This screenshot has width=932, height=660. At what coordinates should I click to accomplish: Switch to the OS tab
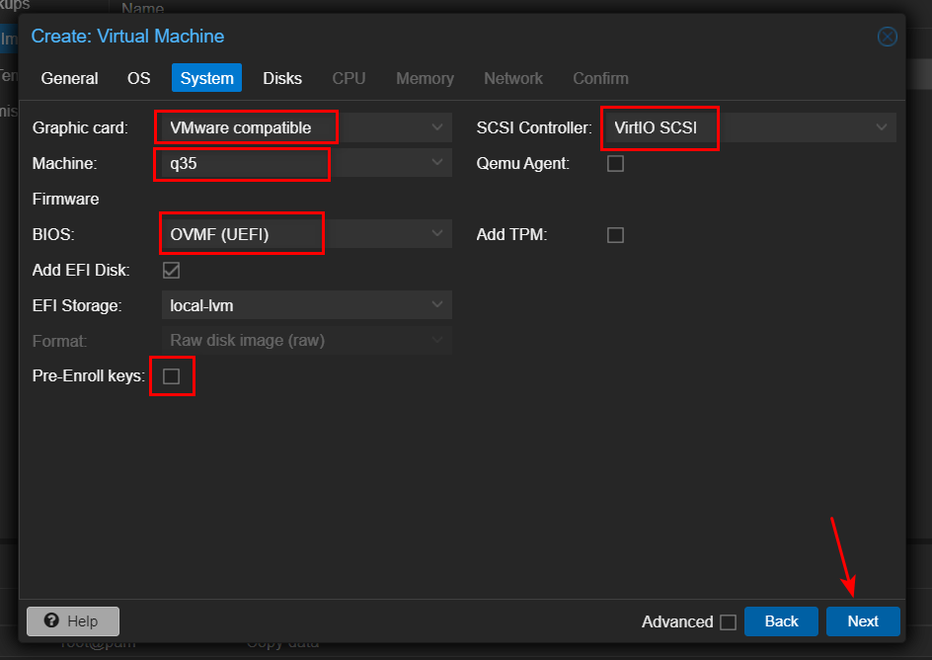click(139, 78)
